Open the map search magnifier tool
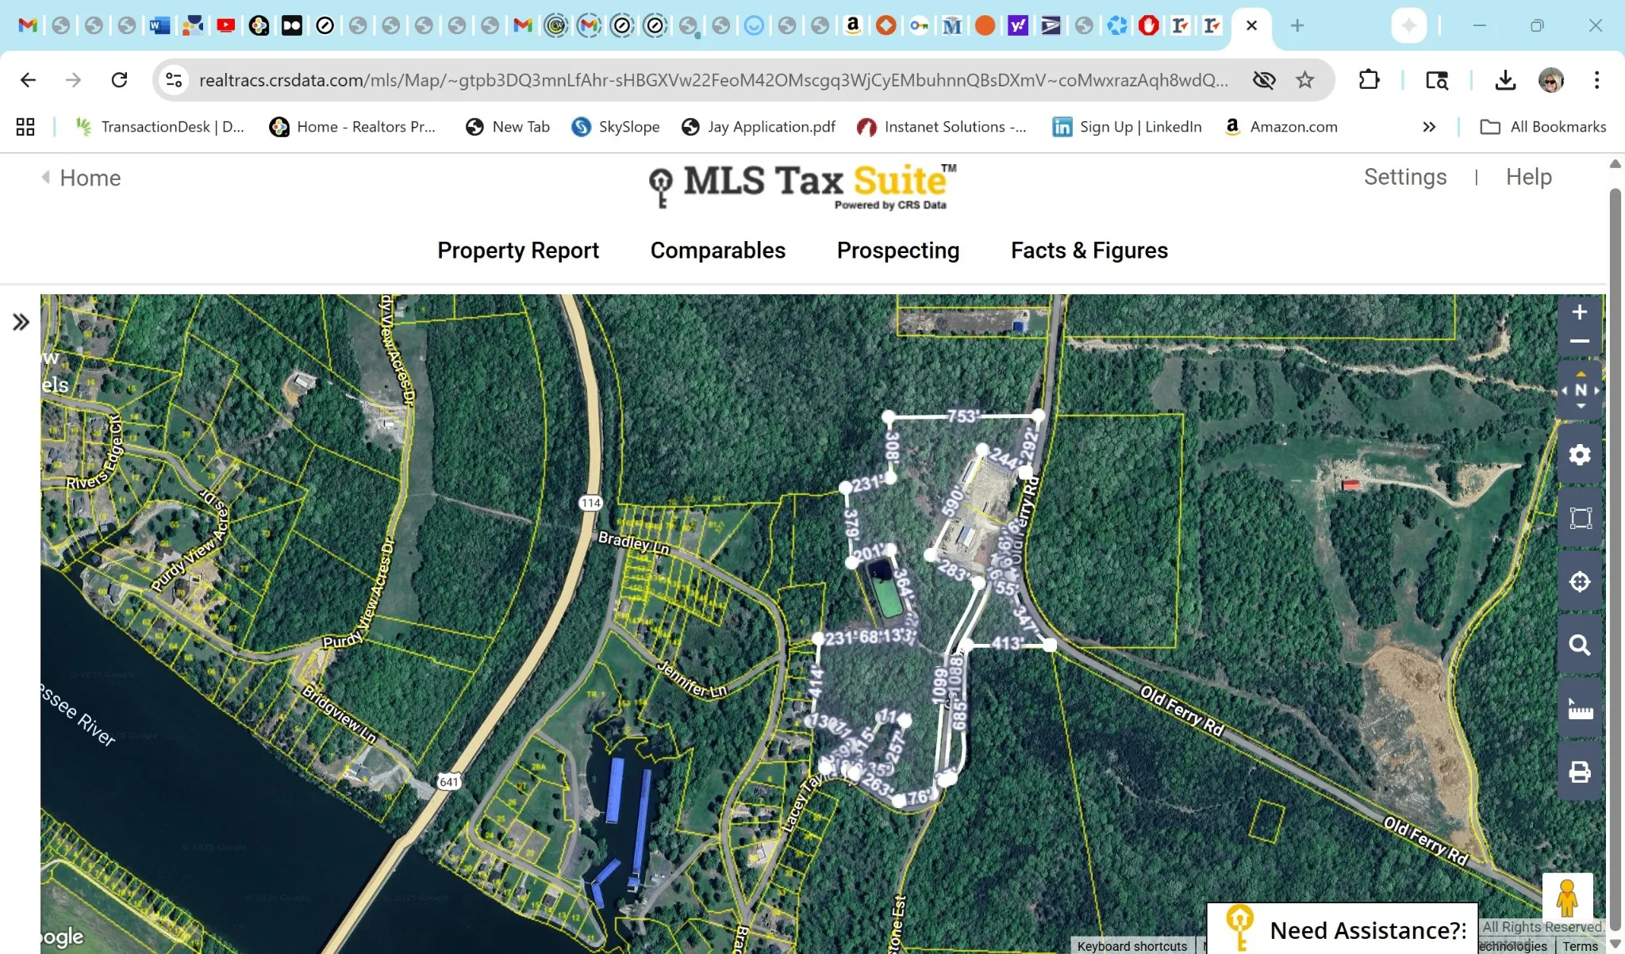 point(1579,646)
